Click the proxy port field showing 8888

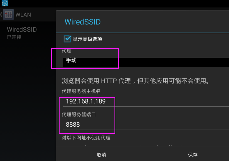pos(144,125)
